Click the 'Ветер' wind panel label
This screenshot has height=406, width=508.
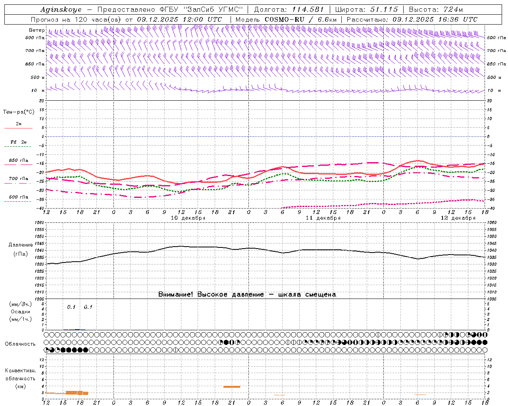[37, 30]
